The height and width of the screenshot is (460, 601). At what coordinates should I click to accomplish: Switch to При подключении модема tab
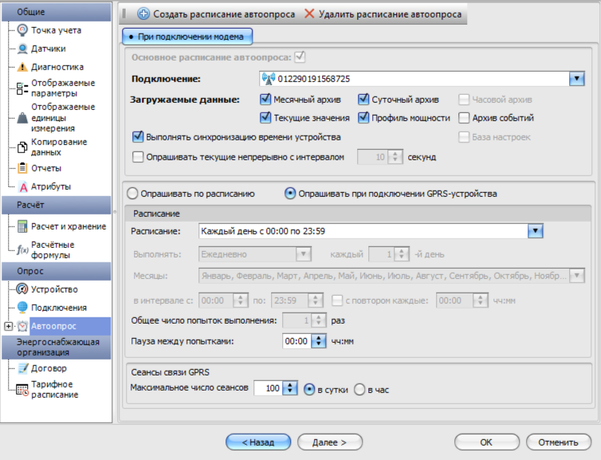coord(187,37)
